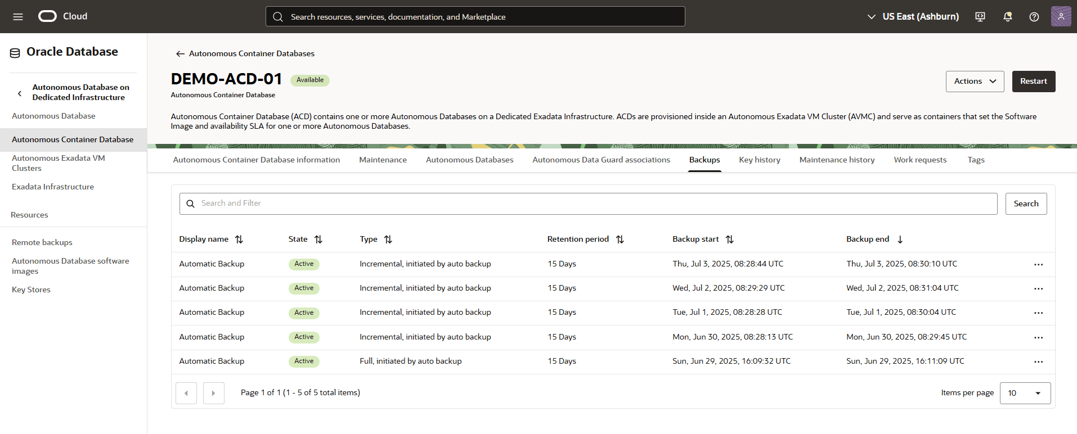Switch to the Key history tab
The width and height of the screenshot is (1077, 434).
pos(760,160)
